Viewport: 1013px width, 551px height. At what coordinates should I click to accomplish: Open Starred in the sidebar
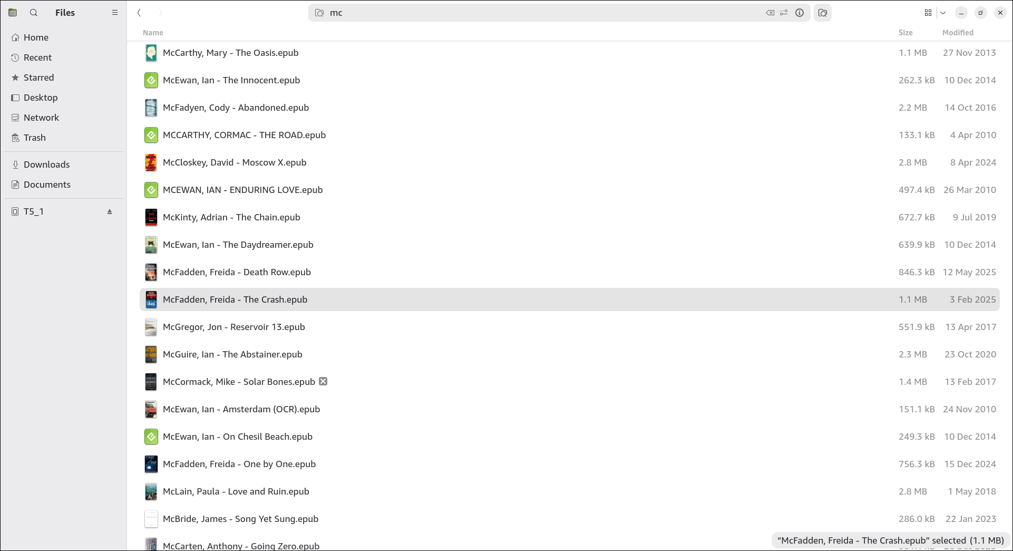(x=38, y=78)
